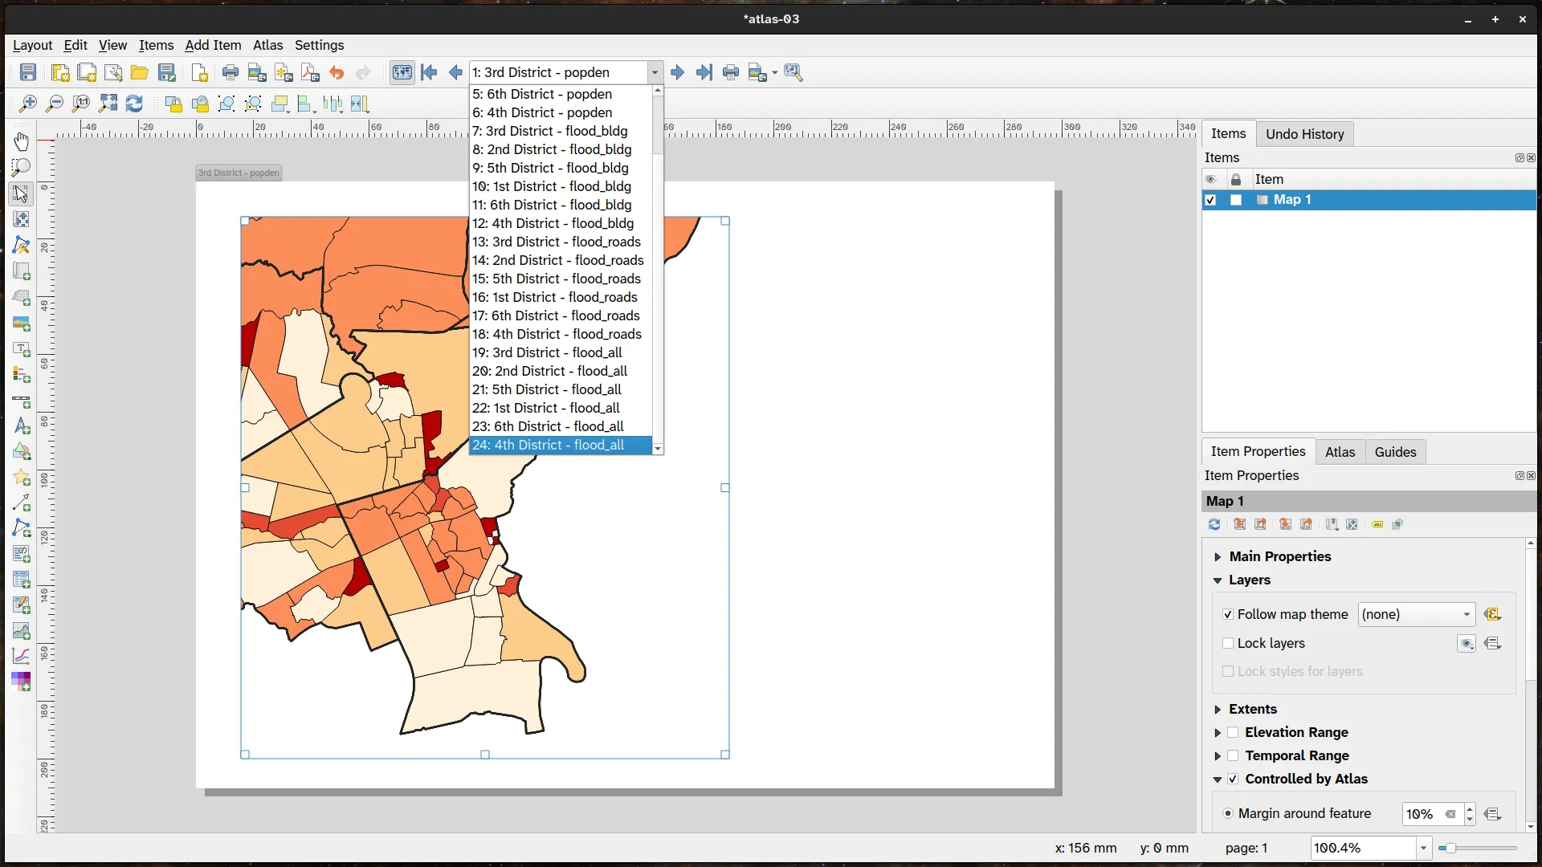Switch to the Undo History tab
Image resolution: width=1542 pixels, height=867 pixels.
point(1305,134)
